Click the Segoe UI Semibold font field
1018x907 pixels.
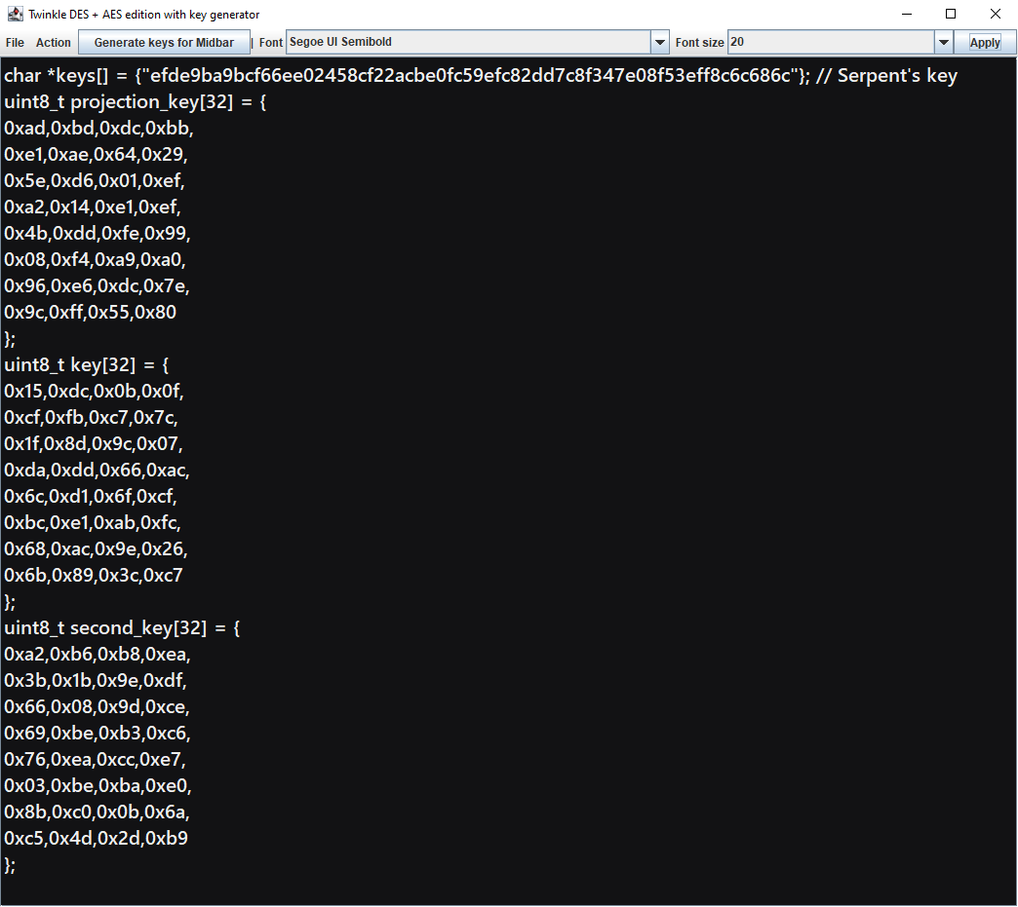click(x=469, y=42)
